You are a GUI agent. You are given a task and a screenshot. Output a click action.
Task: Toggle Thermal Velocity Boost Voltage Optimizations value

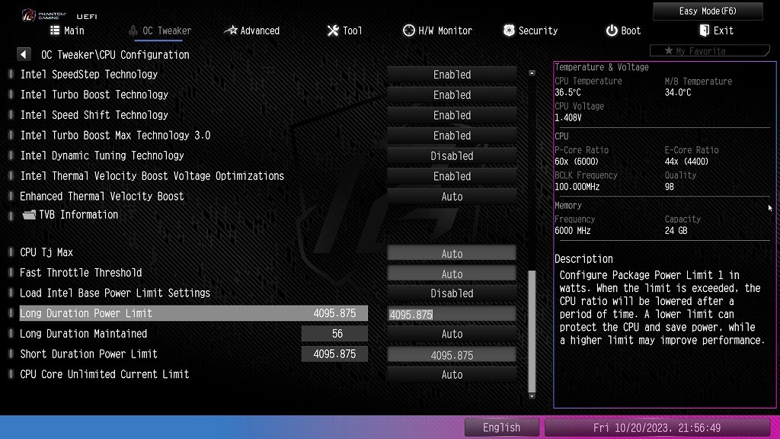(452, 177)
